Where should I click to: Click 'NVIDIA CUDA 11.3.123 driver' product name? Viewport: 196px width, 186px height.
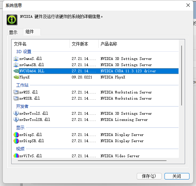click(x=128, y=71)
